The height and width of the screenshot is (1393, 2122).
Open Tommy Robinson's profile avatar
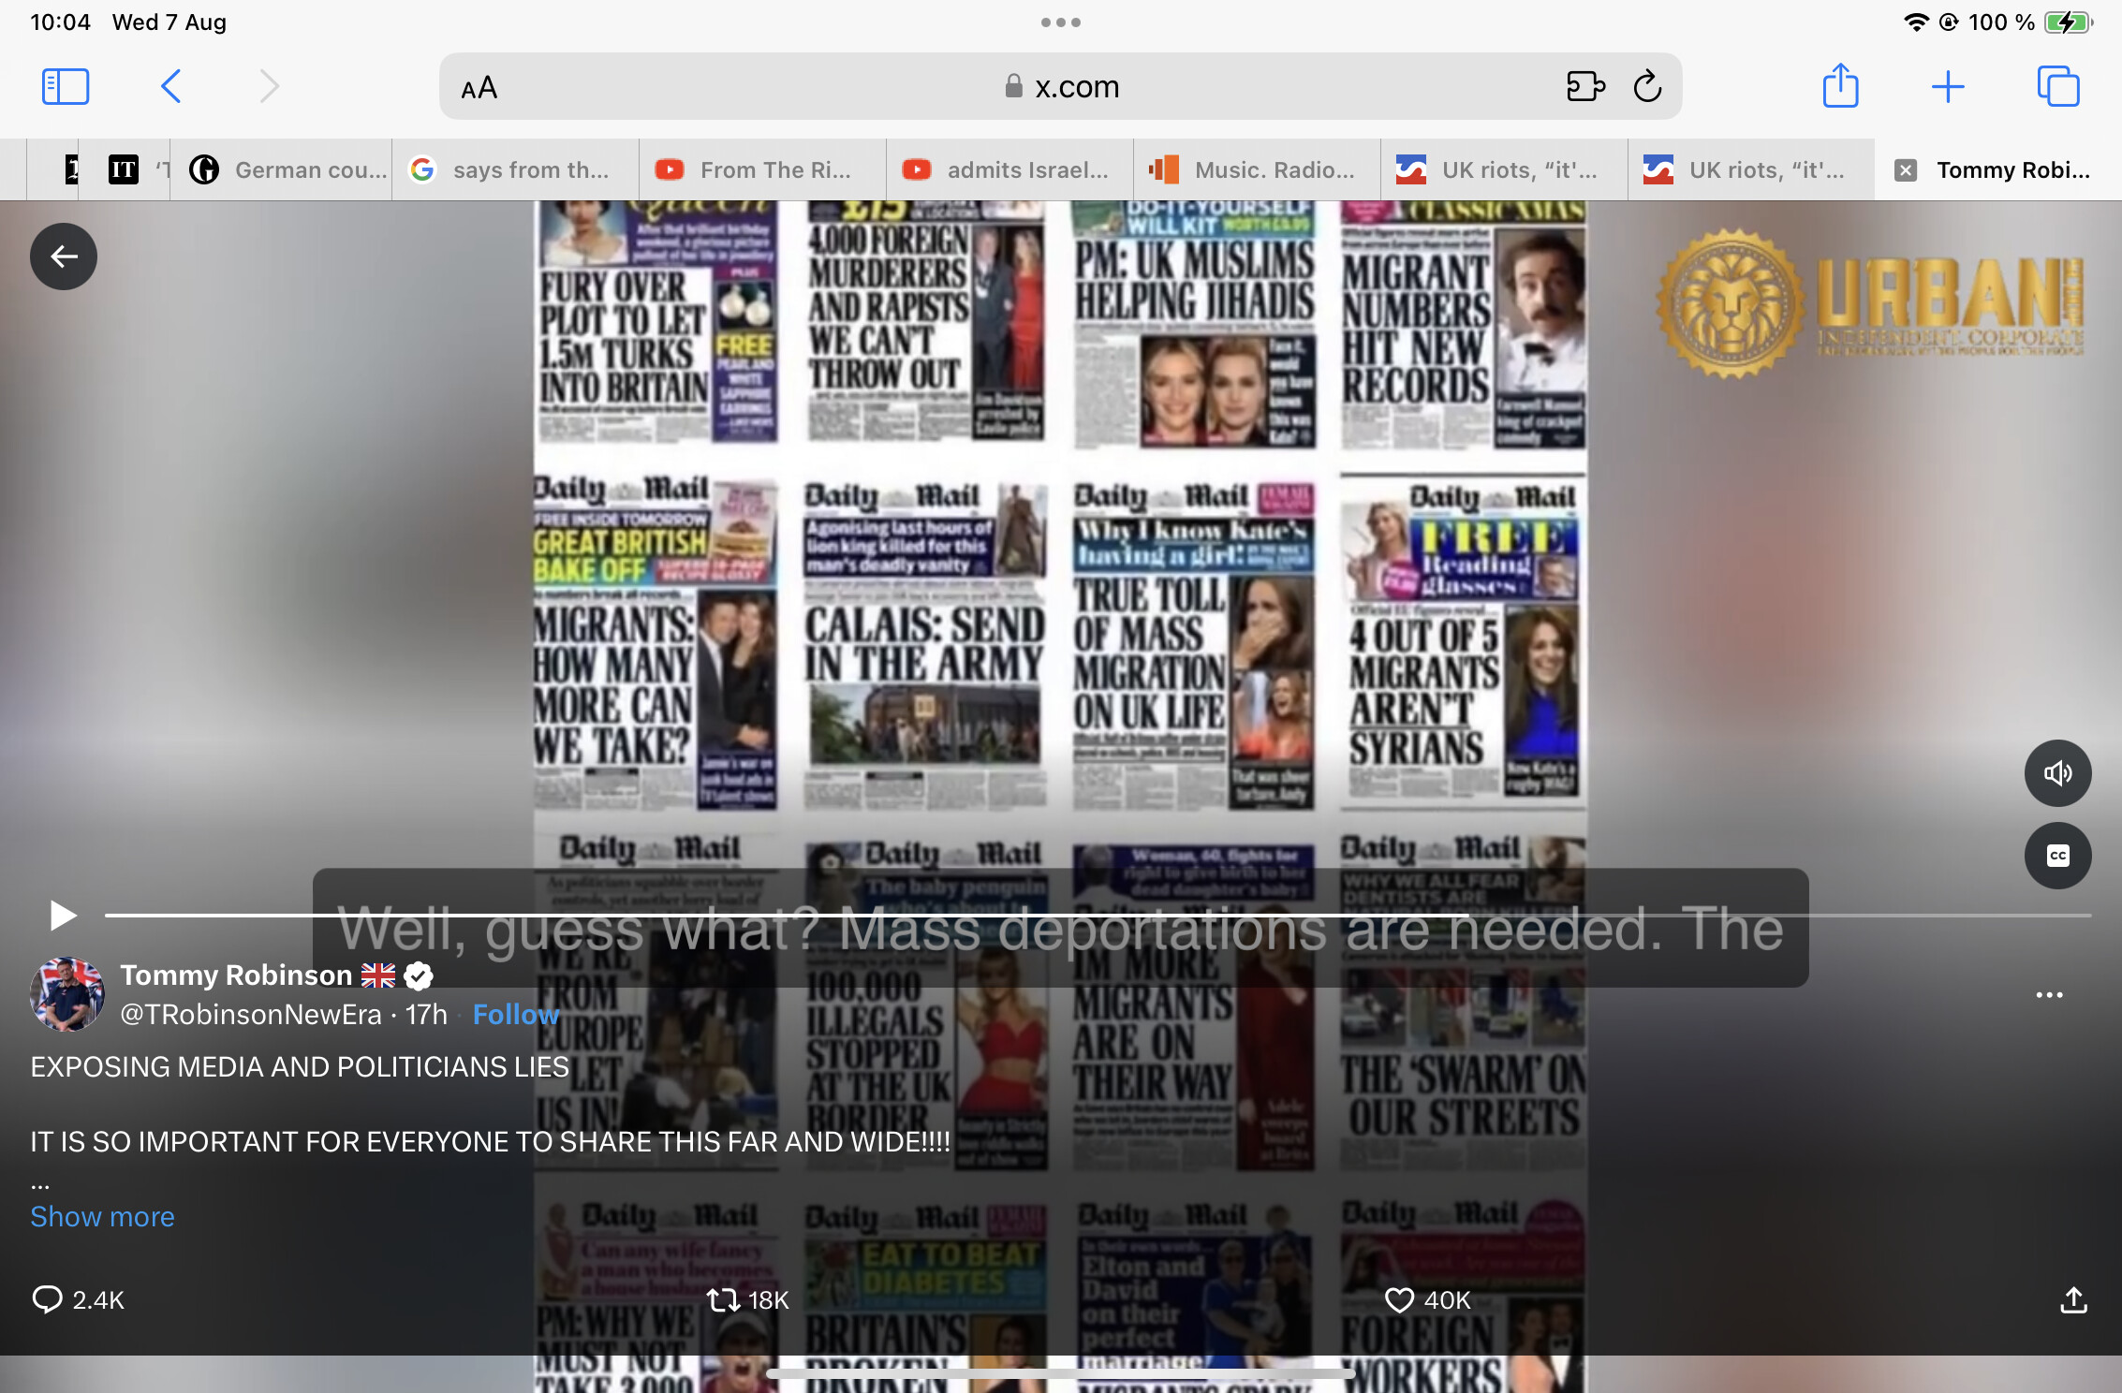click(x=67, y=994)
